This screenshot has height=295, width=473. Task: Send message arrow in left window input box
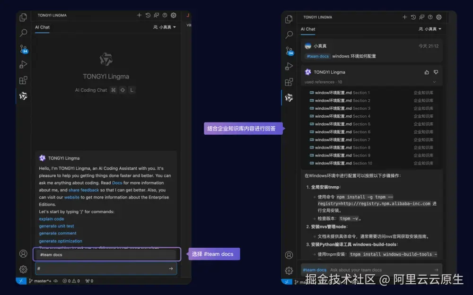point(171,269)
